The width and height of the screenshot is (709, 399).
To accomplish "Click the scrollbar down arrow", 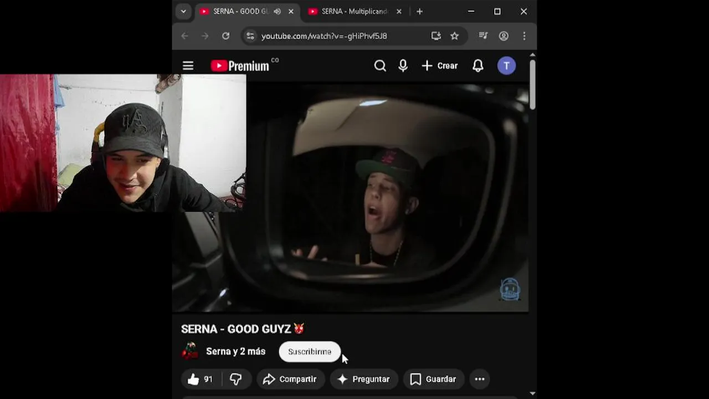I will click(x=532, y=393).
